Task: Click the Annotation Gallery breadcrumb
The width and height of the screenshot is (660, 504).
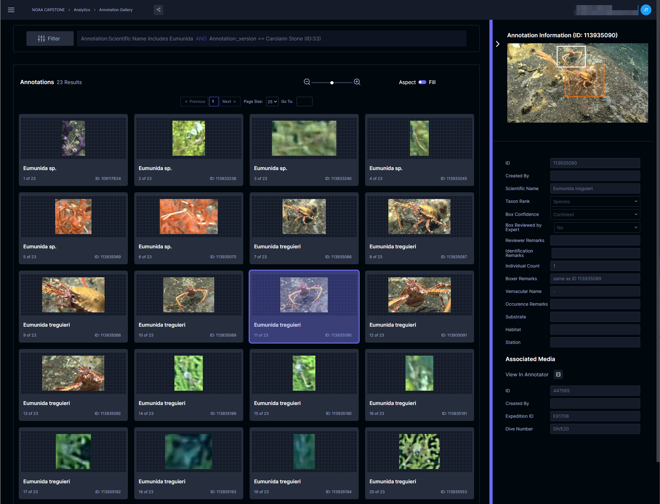Action: pos(116,10)
